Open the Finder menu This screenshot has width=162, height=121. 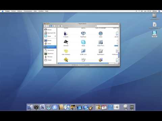(x=7, y=11)
